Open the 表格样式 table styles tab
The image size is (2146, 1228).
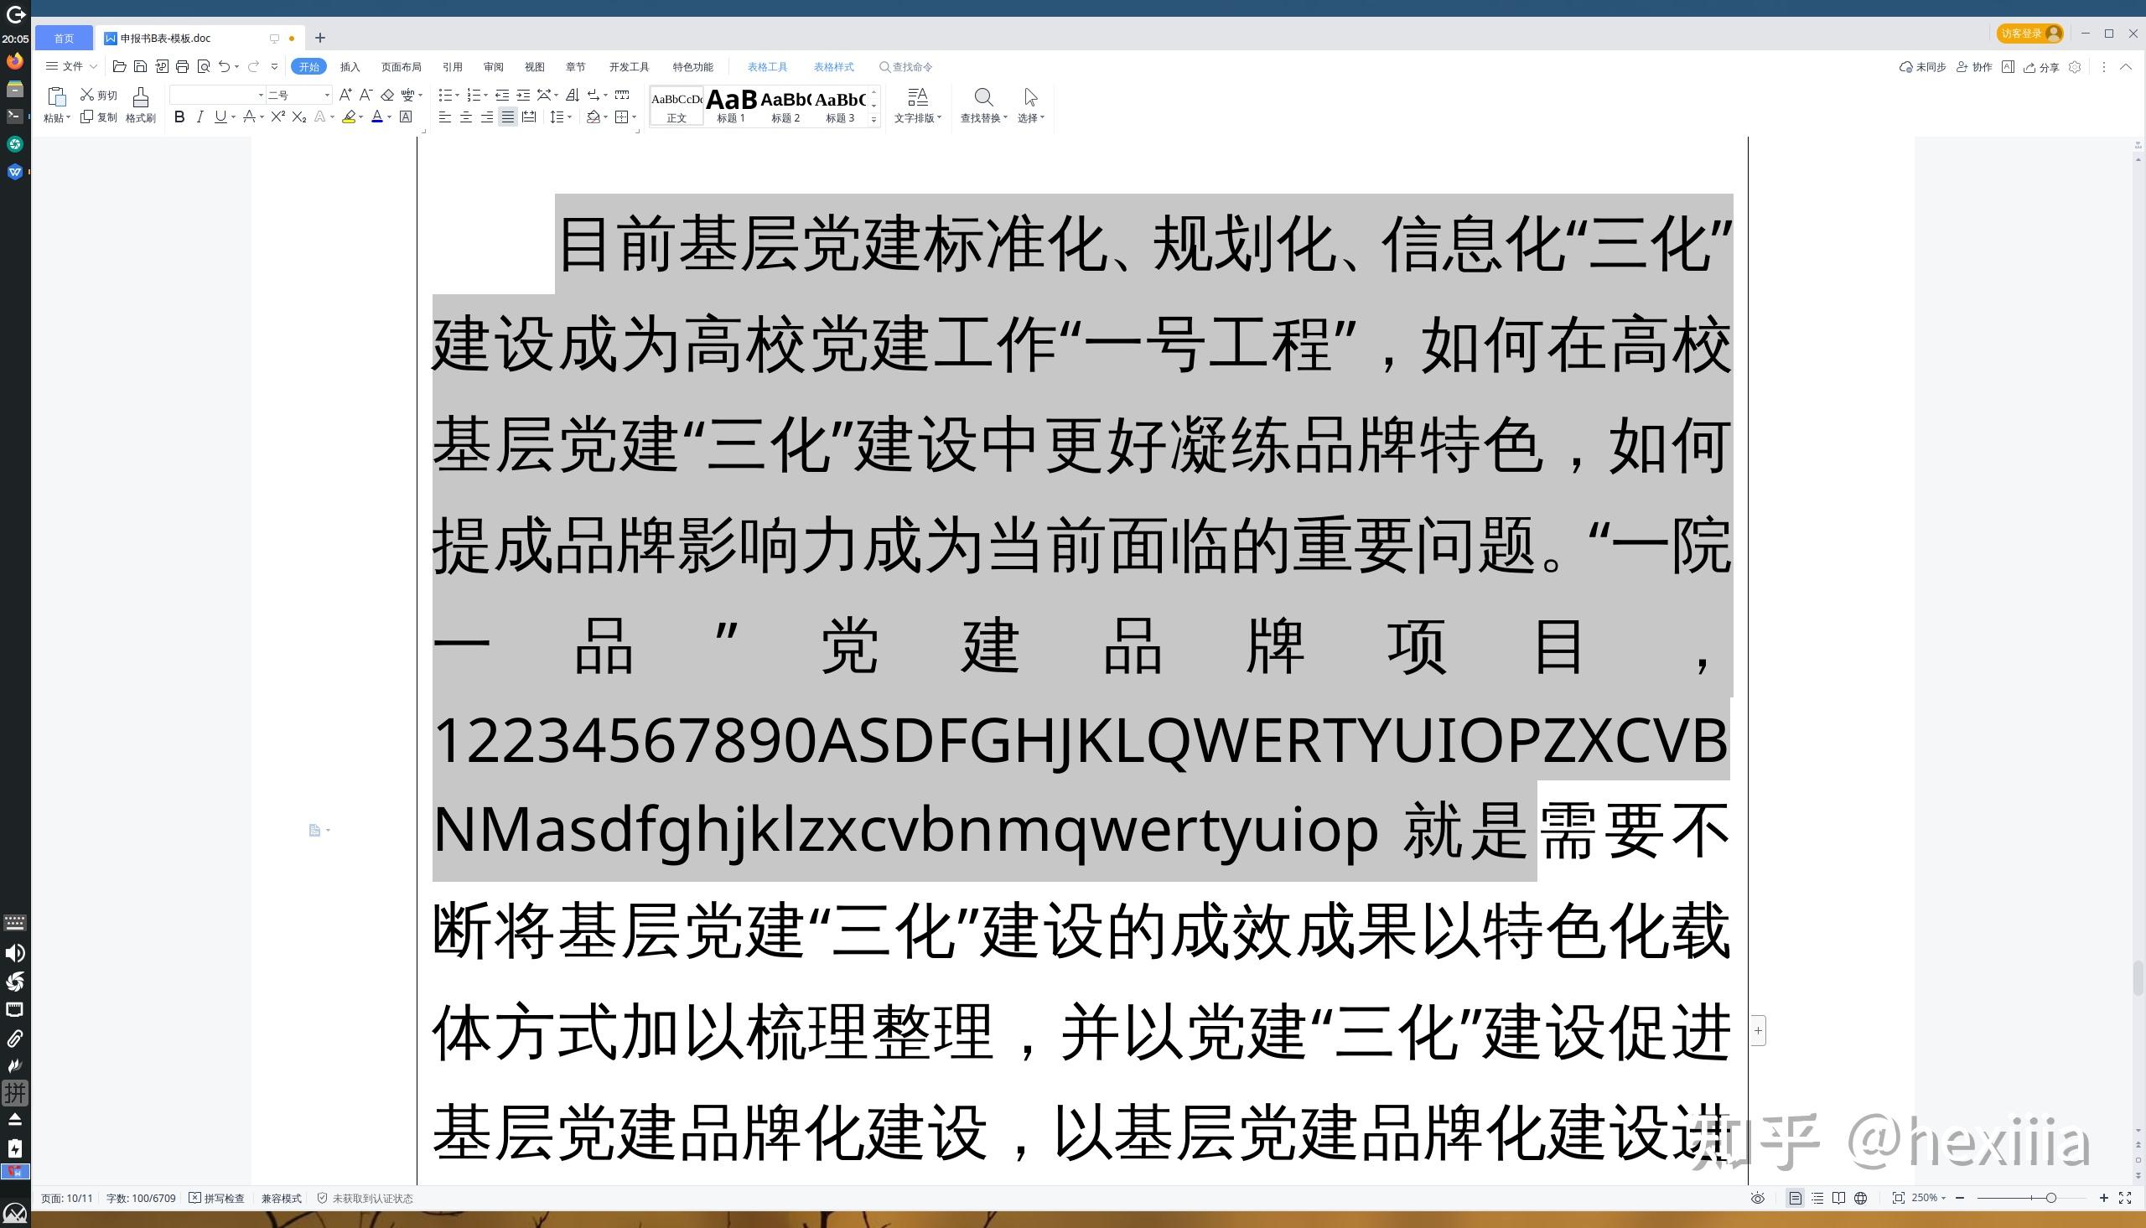833,66
